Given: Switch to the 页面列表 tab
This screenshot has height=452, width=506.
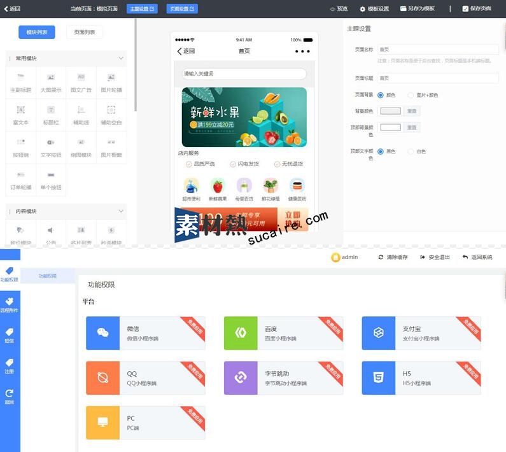Looking at the screenshot, I should tap(84, 32).
